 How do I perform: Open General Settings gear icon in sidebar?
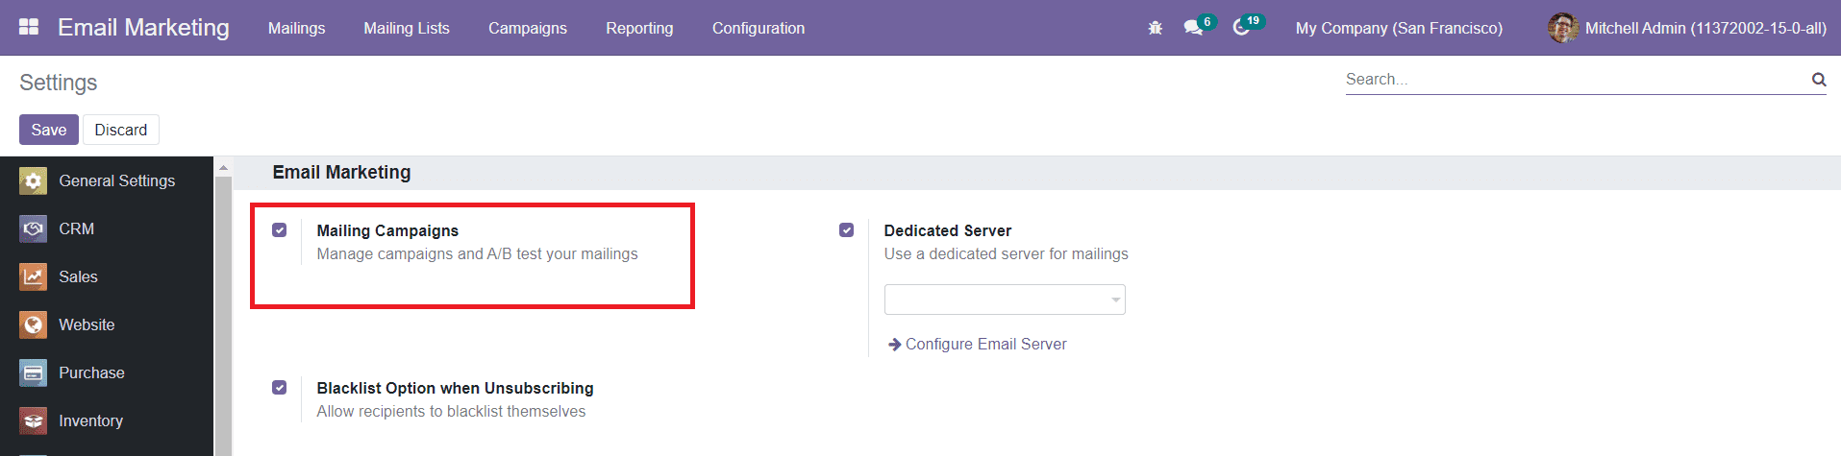[34, 180]
